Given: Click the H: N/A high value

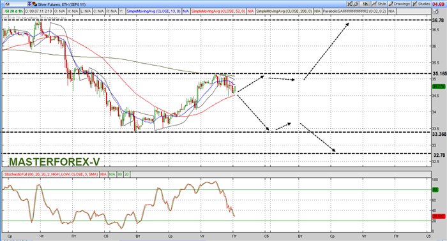Looking at the screenshot, I should (x=73, y=11).
